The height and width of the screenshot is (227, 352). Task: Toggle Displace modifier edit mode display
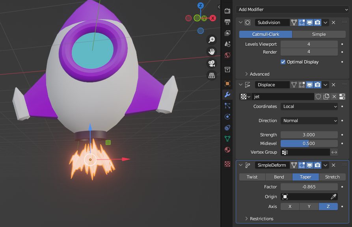click(x=302, y=85)
